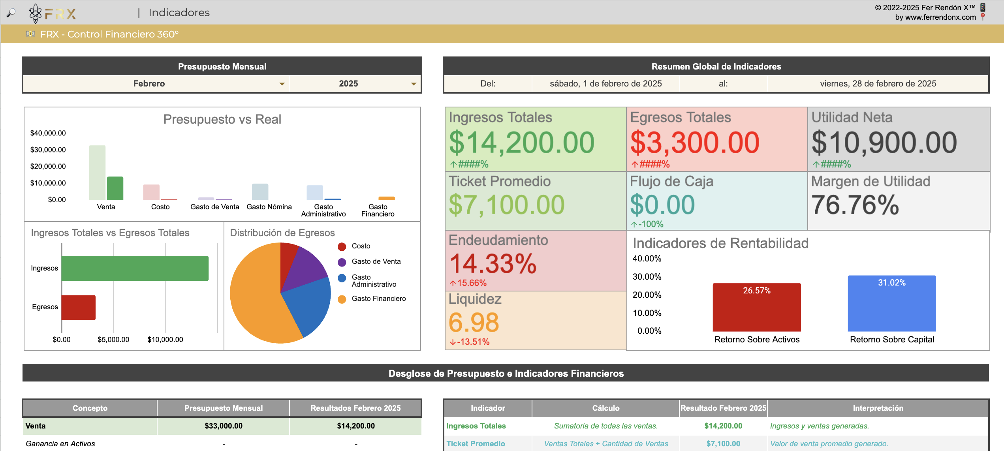The image size is (1004, 451).
Task: Click the red pushpin icon
Action: [x=983, y=17]
